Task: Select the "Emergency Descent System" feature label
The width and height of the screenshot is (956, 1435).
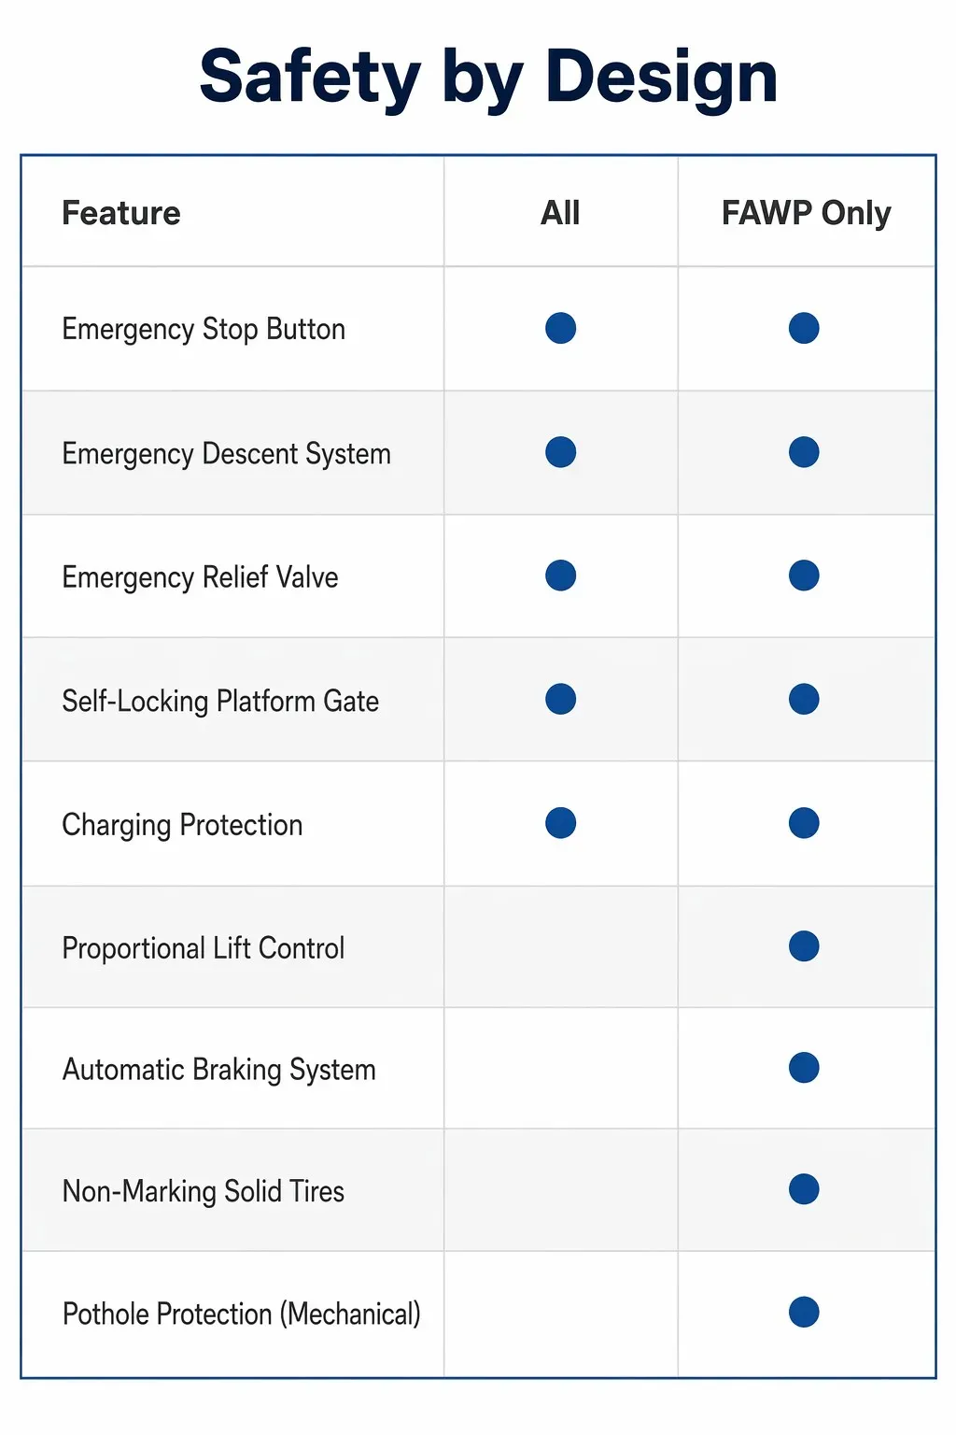Action: [x=227, y=454]
